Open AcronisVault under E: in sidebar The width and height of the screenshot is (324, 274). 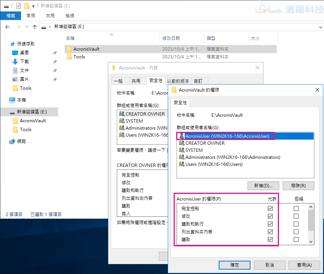point(33,121)
